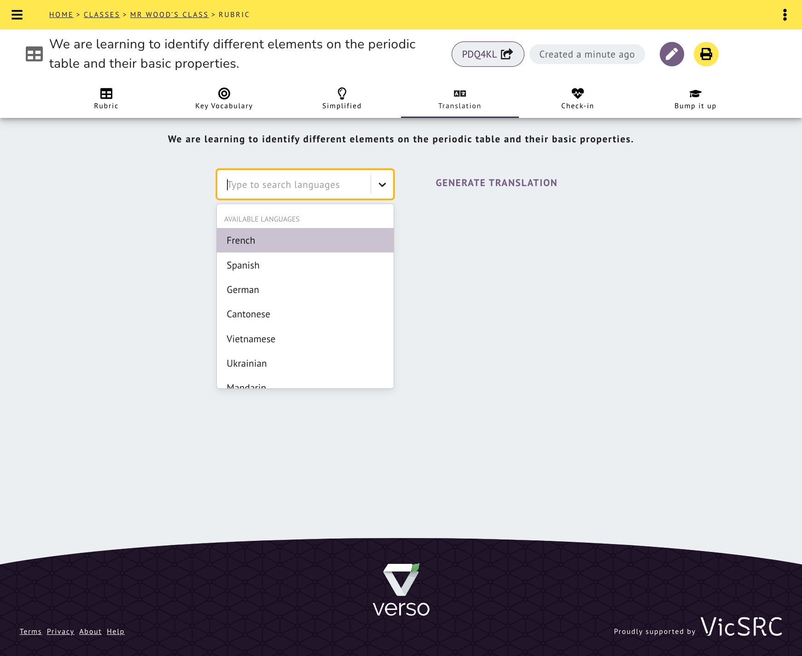Viewport: 802px width, 656px height.
Task: Open the hamburger menu
Action: pyautogui.click(x=17, y=15)
